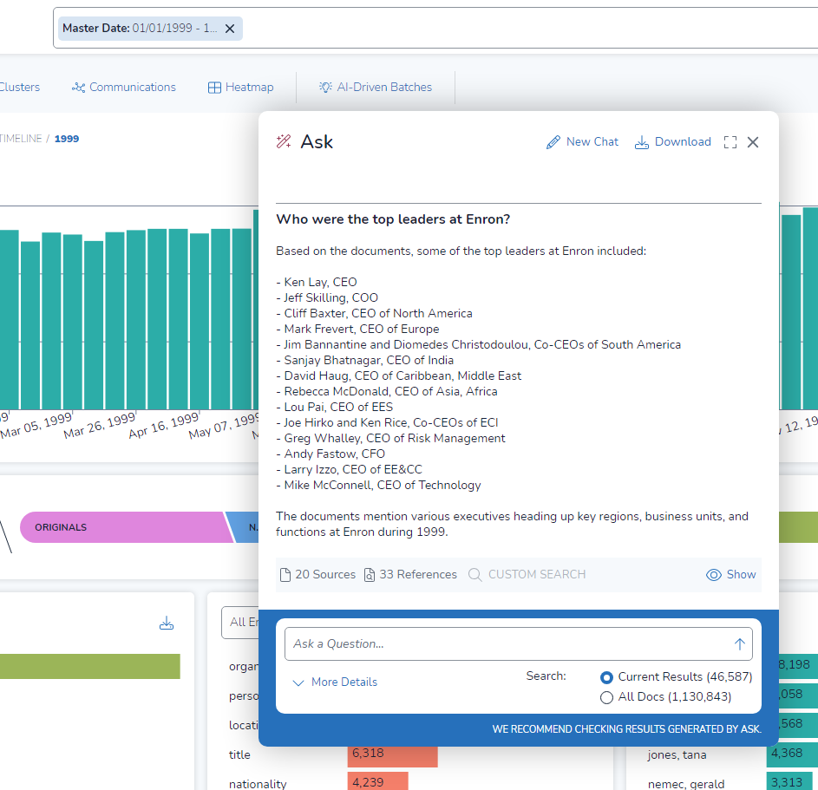
Task: Expand Ask panel to fullscreen
Action: (730, 142)
